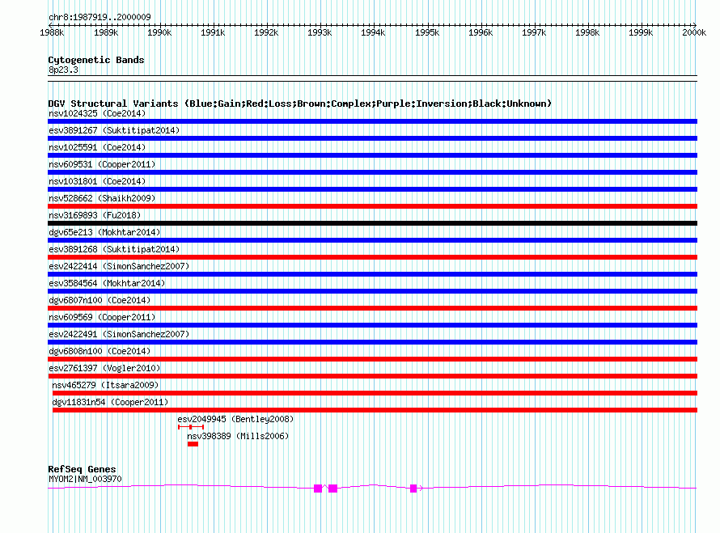
Task: Click the third magenta MYOM2 exon block
Action: tap(413, 489)
